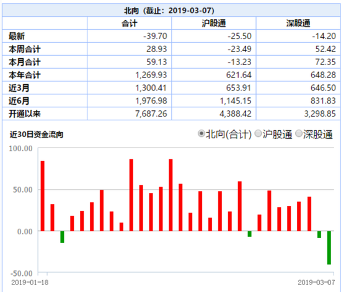The width and height of the screenshot is (341, 292).
Task: Click the 2019-01-18 x-axis date label
Action: pos(30,283)
